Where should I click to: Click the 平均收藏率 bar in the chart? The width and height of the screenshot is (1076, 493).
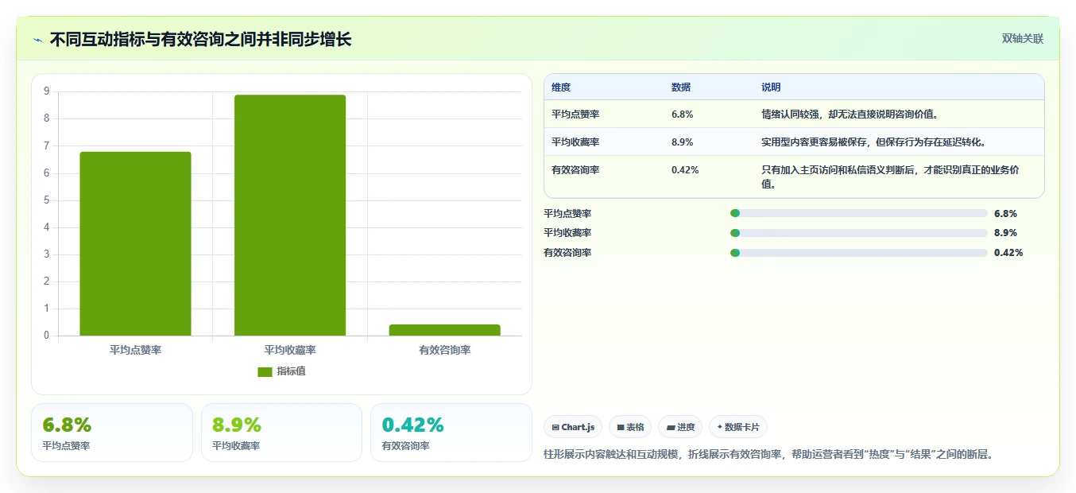(290, 215)
